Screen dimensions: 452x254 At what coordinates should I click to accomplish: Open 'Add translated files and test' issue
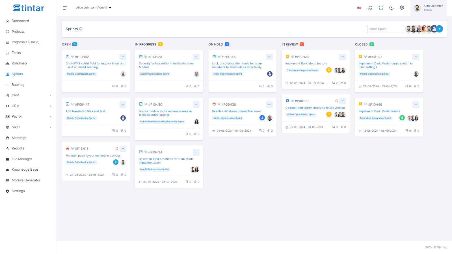point(85,111)
